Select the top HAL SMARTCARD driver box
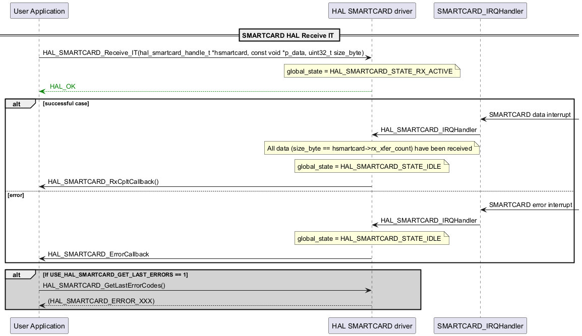Screen dimensions: 582x336 tap(372, 11)
